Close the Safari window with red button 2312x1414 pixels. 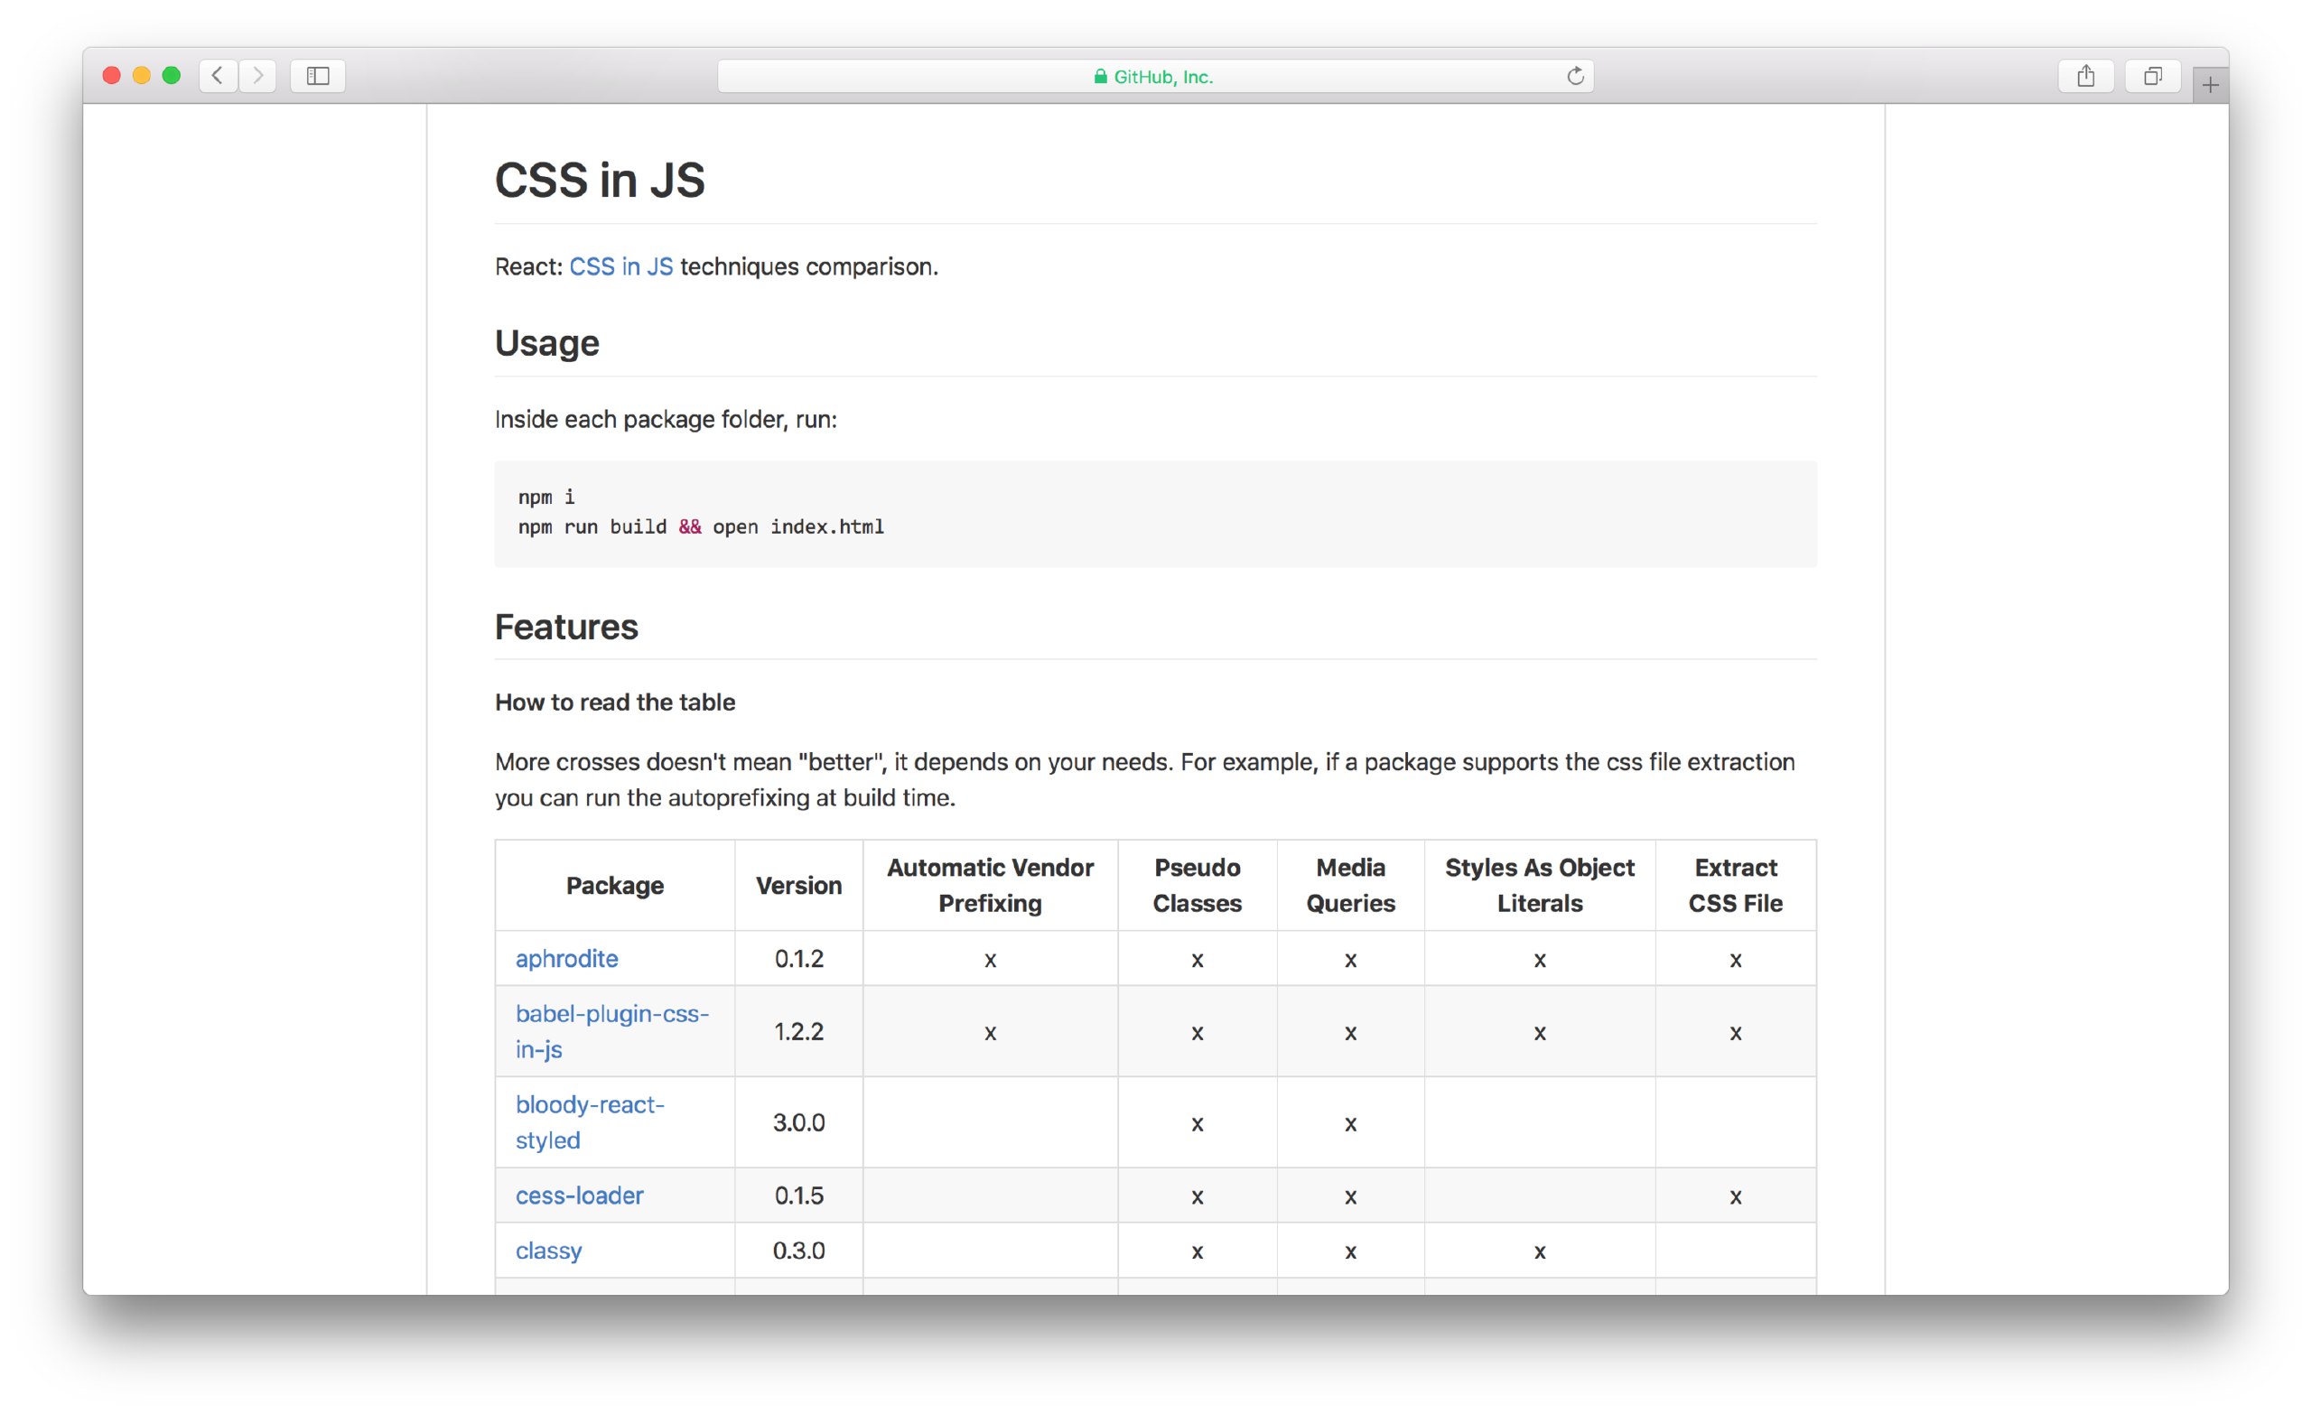[112, 75]
